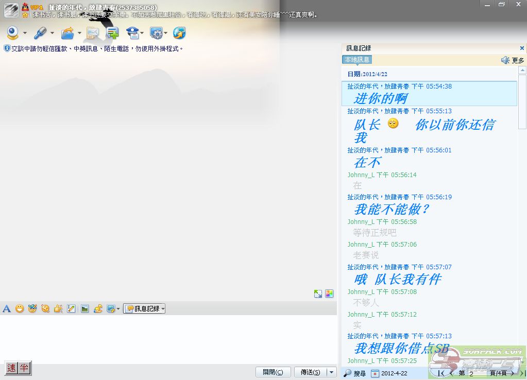
Task: Click the create discussion group icon
Action: click(x=112, y=33)
